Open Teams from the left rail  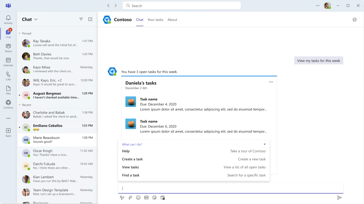8,48
